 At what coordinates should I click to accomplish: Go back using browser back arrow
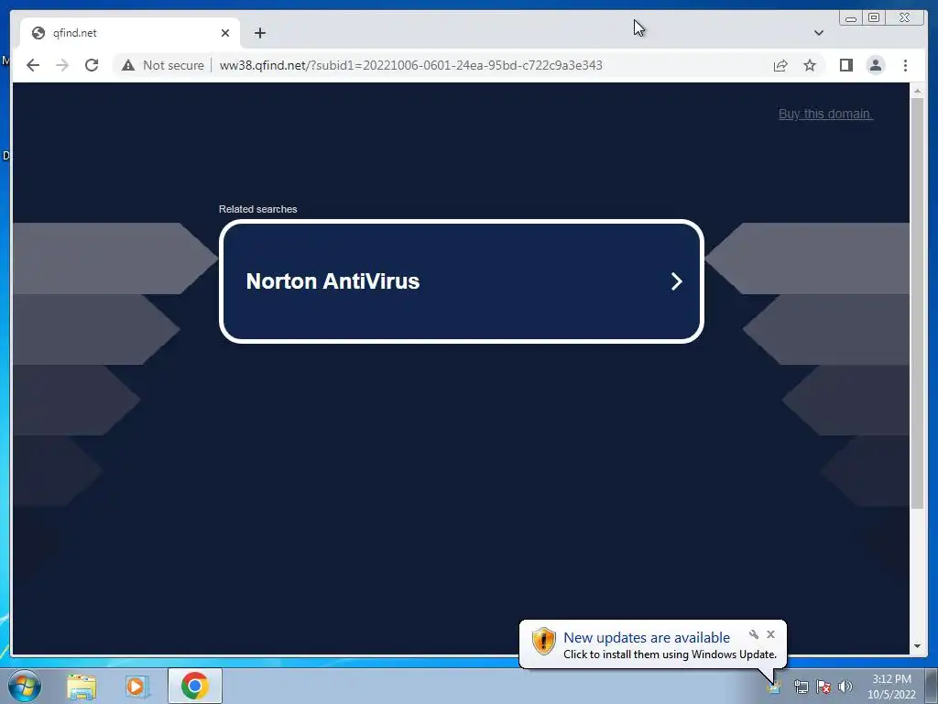[33, 65]
